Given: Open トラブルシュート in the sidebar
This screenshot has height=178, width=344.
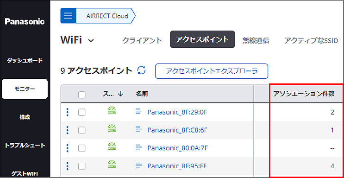Looking at the screenshot, I should pyautogui.click(x=25, y=146).
